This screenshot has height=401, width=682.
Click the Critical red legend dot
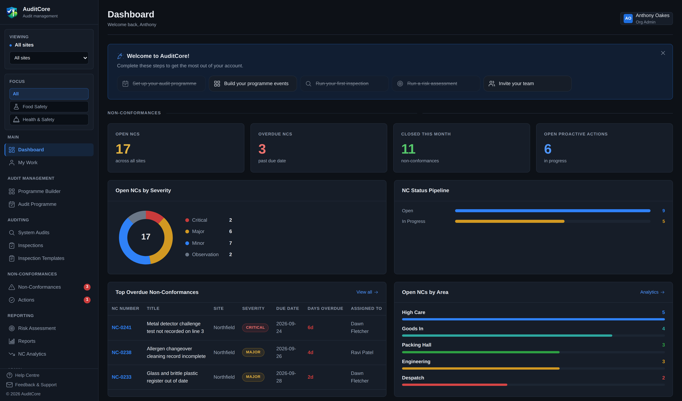click(x=187, y=220)
